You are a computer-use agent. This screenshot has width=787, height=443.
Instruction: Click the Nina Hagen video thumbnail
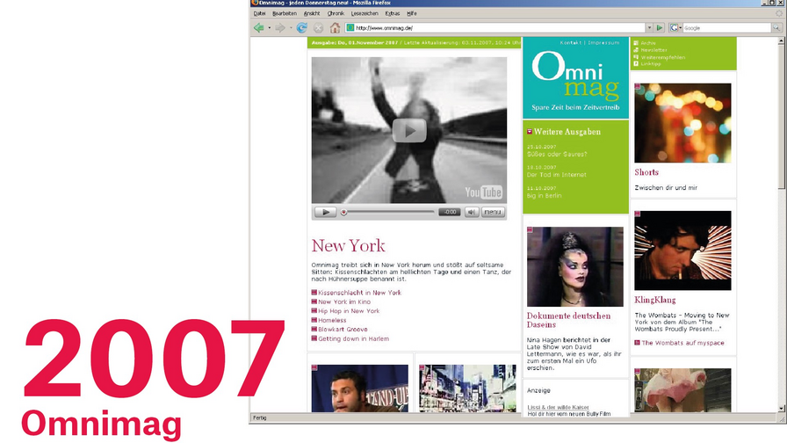(575, 266)
